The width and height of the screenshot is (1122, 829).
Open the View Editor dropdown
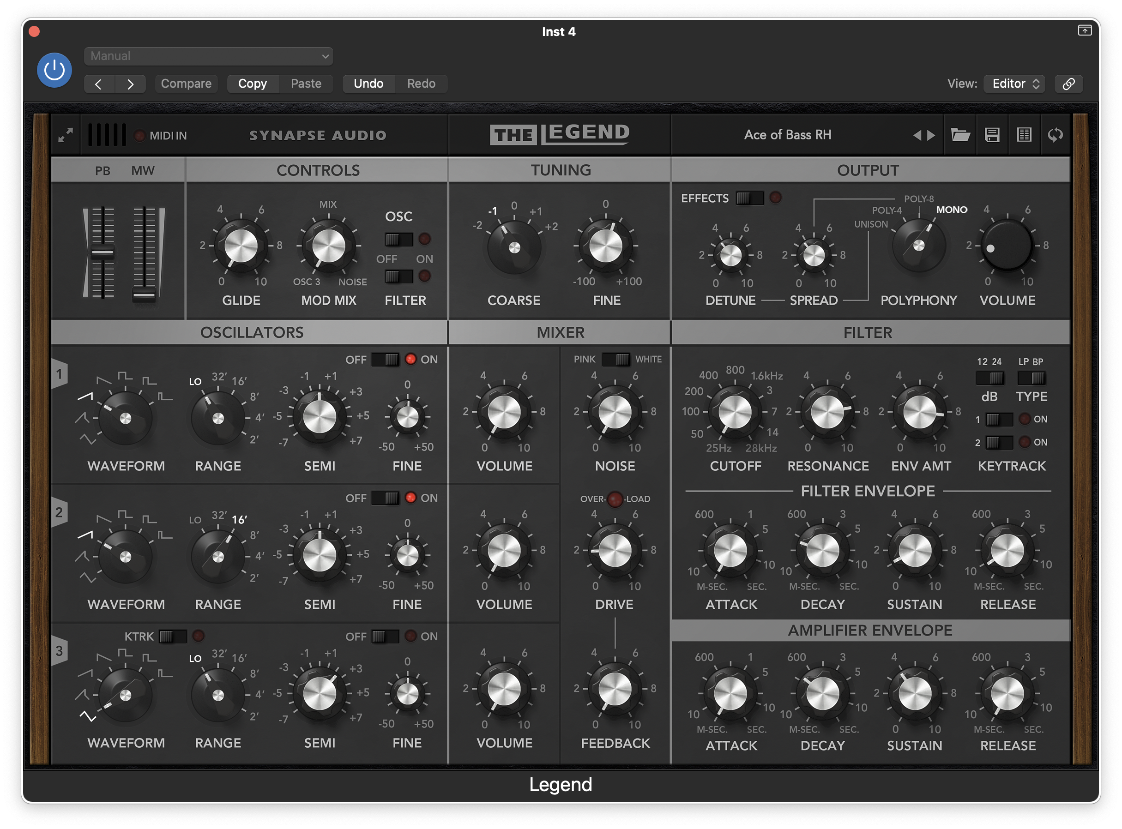(1014, 84)
